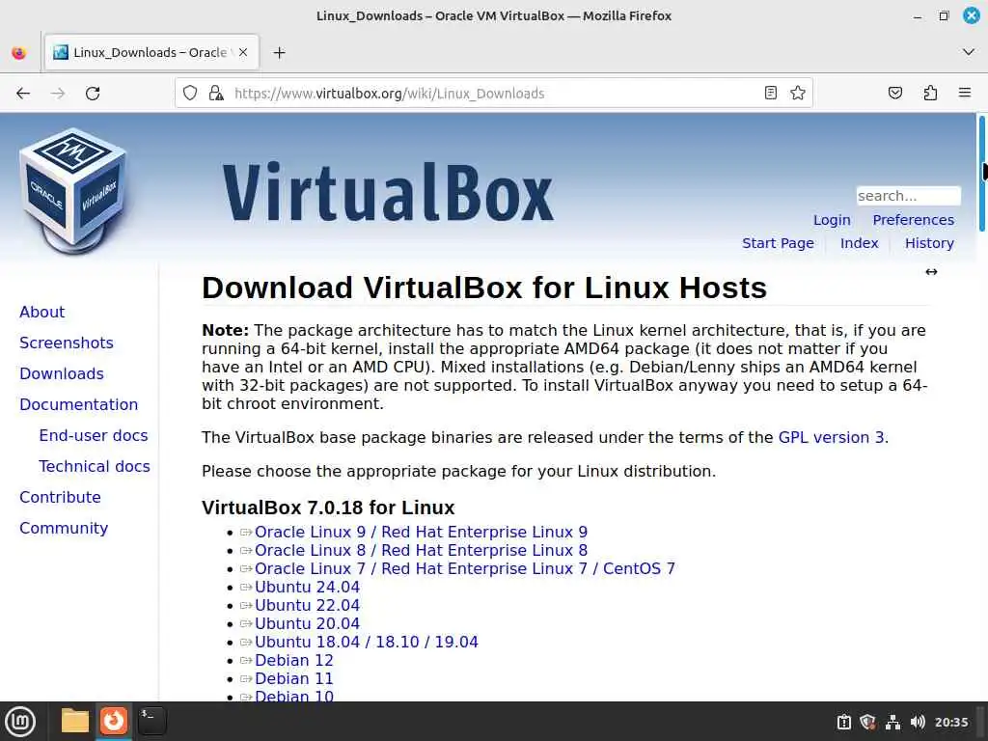Screen dimensions: 988x741
Task: Open About in the sidebar
Action: pos(42,312)
